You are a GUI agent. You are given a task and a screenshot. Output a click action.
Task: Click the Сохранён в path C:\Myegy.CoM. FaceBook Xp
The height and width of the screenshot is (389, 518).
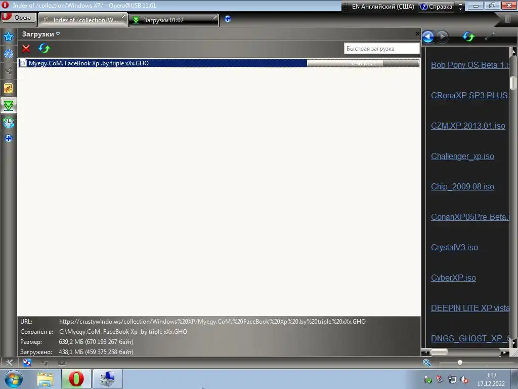point(123,332)
